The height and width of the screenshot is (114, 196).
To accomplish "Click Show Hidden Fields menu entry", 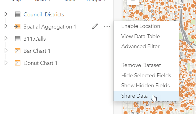I will click(146, 85).
